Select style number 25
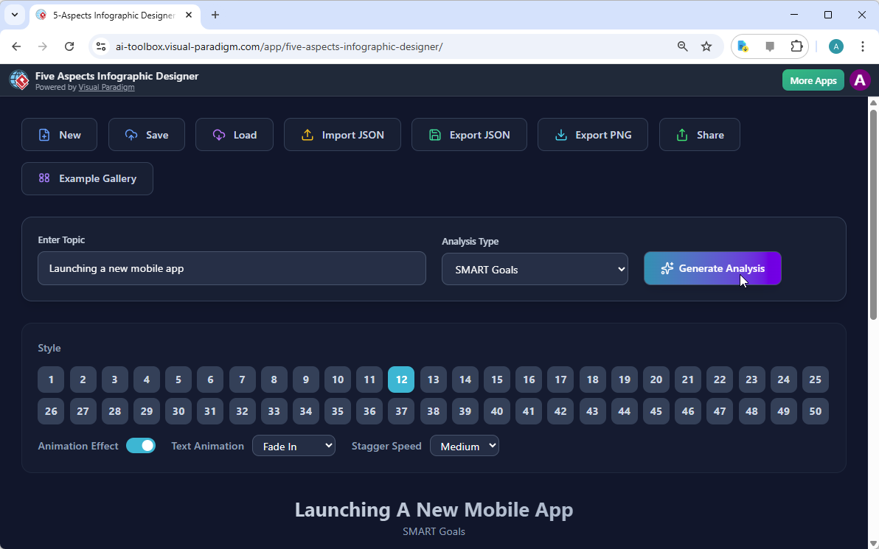Viewport: 879px width, 549px height. (816, 379)
